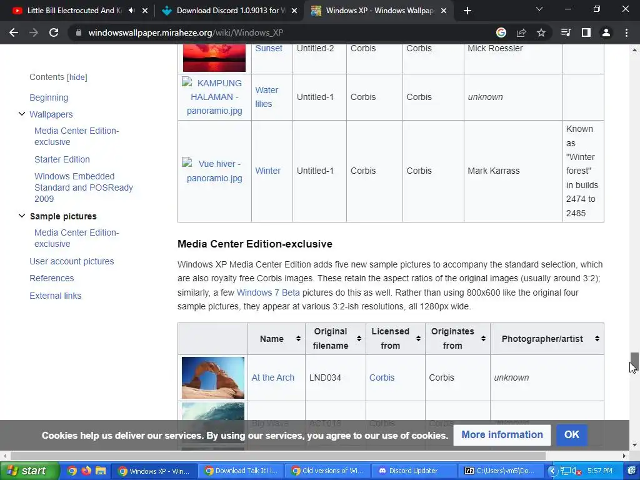Select the Windows XP - Windows Wallpaper tab
The image size is (640, 480).
coord(379,11)
